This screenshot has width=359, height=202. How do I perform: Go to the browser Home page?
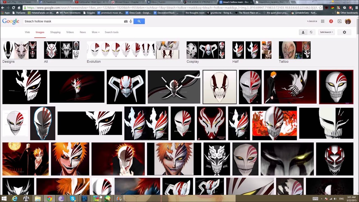click(19, 8)
